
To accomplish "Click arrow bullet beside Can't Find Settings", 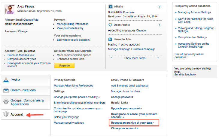I will click(176, 19).
